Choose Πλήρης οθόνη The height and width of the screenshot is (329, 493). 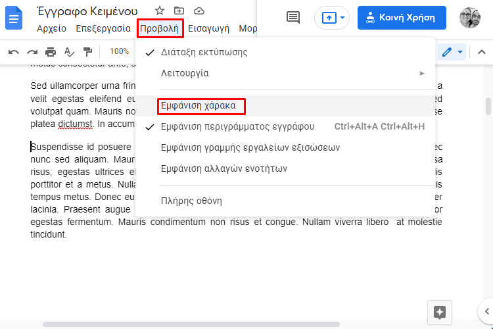(285, 201)
